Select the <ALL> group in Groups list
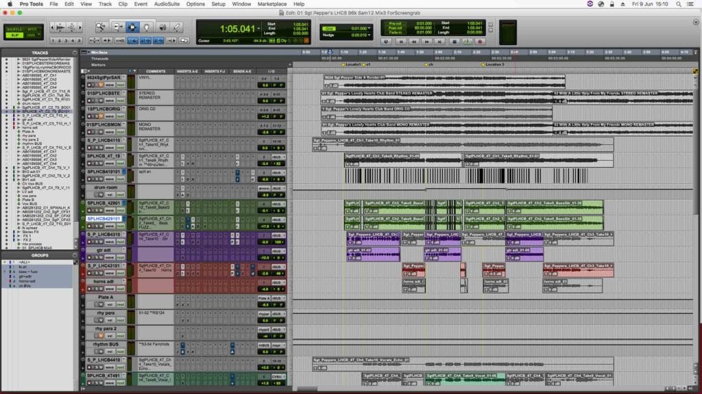Viewport: 702px width, 394px height. [x=25, y=262]
